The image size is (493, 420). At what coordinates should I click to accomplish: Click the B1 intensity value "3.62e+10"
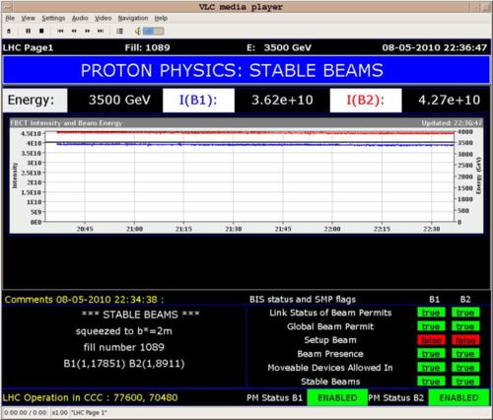tap(282, 101)
